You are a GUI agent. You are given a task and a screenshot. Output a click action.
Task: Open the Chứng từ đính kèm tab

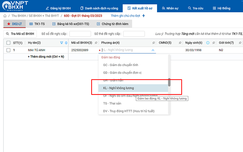tap(113, 24)
